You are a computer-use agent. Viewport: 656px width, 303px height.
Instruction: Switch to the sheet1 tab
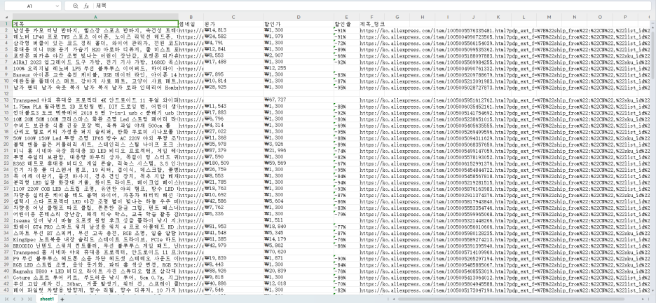[47, 299]
